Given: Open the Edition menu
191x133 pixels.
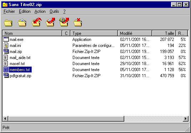Looking at the screenshot, I should tap(25, 11).
